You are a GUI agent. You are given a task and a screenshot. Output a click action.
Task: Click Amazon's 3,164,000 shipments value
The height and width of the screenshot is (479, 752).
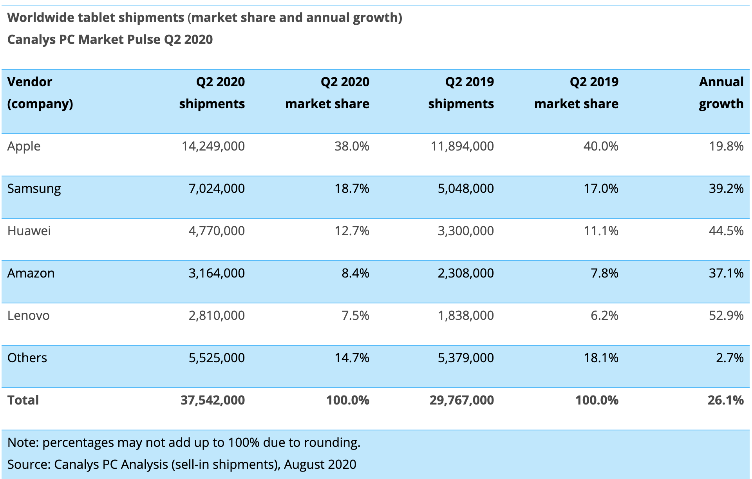pos(217,273)
